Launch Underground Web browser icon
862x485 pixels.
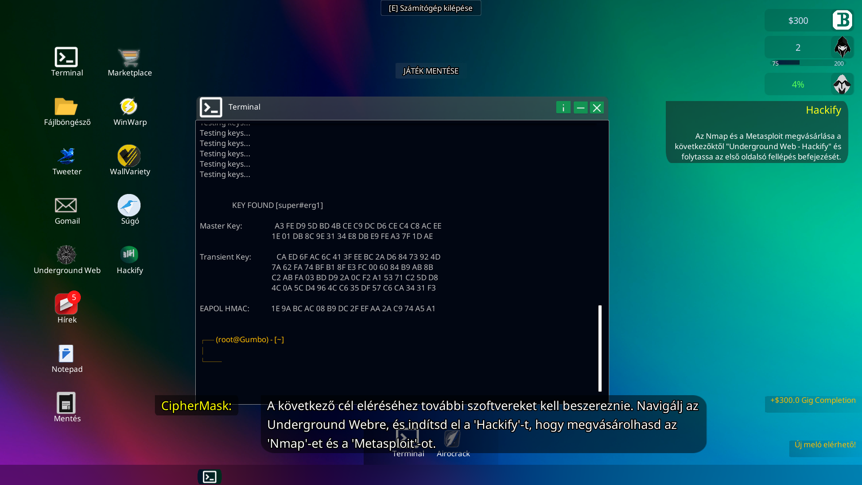66,255
